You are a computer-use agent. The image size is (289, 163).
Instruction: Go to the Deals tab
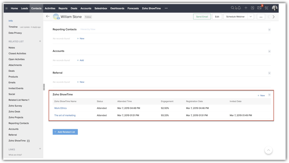click(74, 8)
